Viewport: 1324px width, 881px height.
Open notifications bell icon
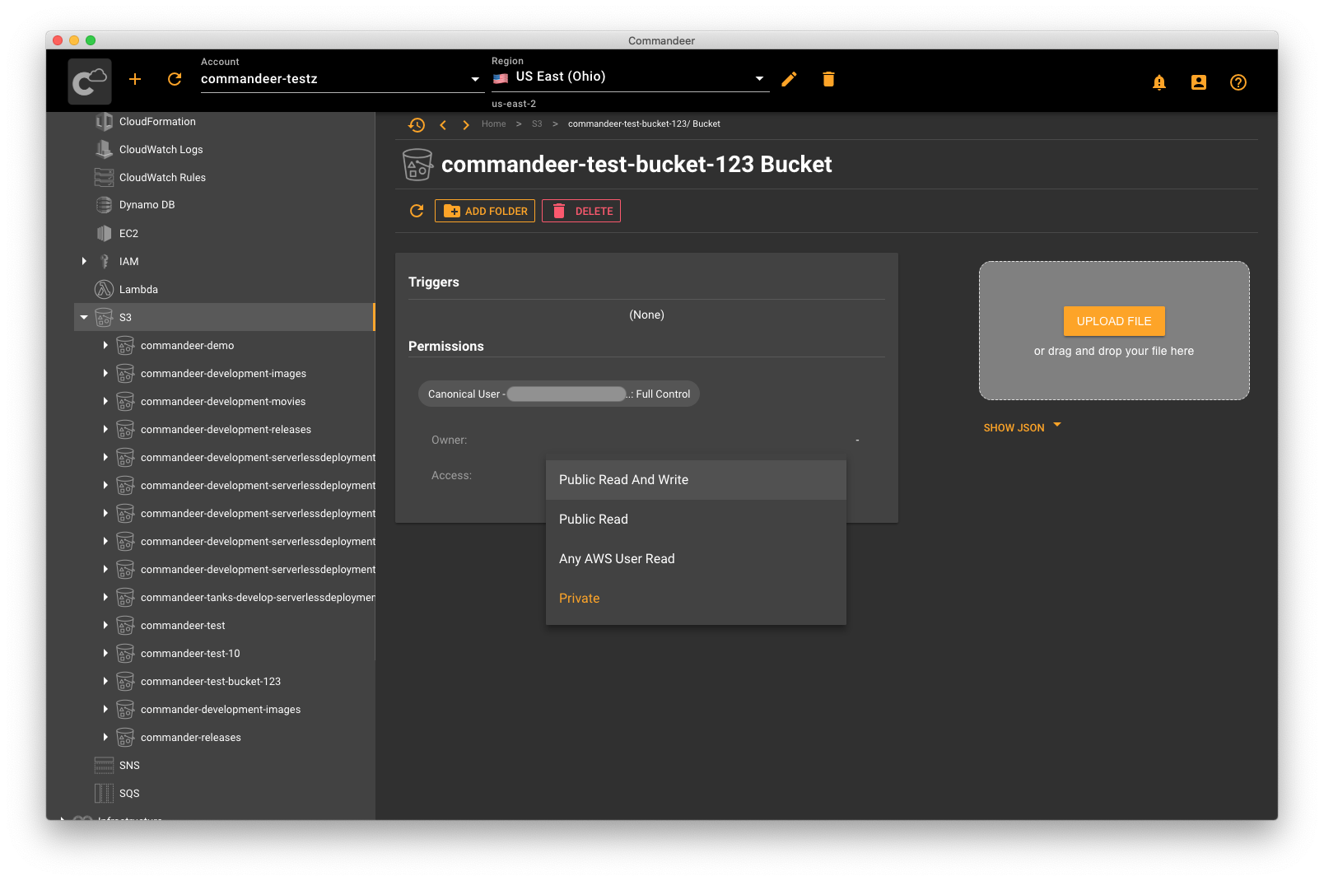1159,82
